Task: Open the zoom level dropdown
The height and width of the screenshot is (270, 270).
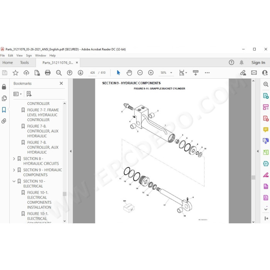Action: tap(171, 73)
